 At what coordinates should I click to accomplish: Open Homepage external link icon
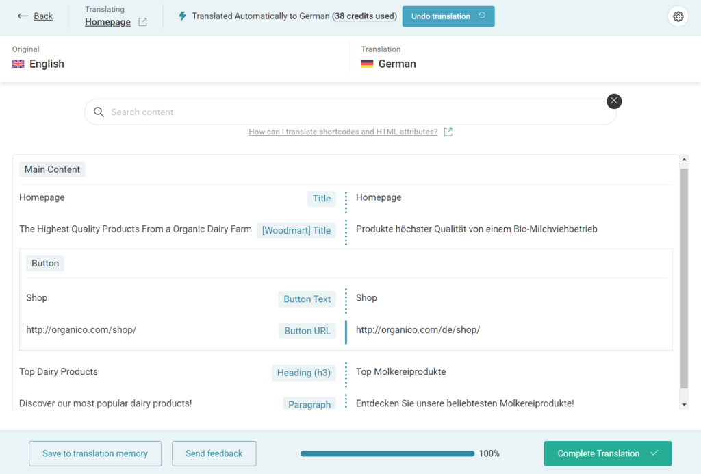click(142, 22)
